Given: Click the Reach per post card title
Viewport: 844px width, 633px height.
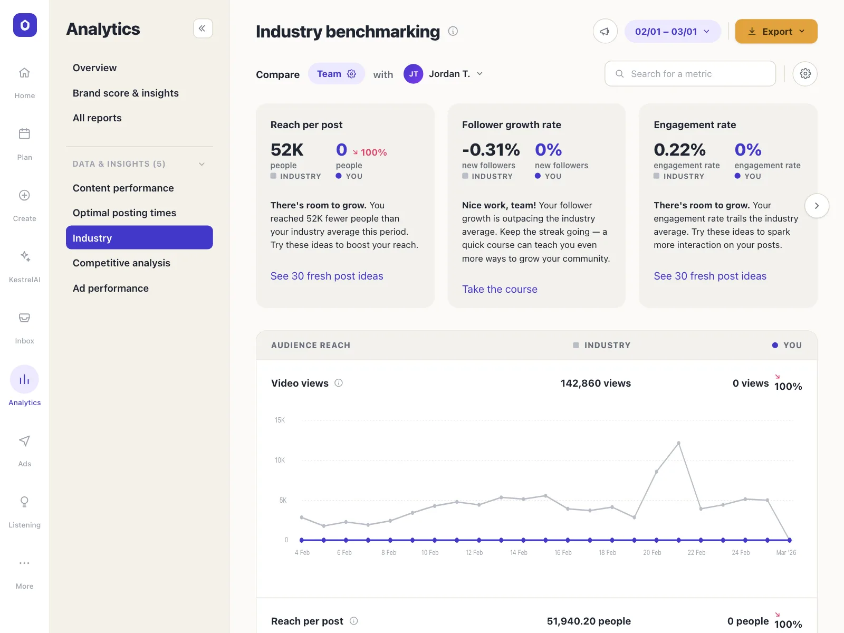Looking at the screenshot, I should (306, 125).
